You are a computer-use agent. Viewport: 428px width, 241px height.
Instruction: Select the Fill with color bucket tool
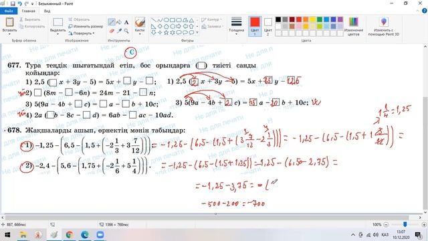[x=119, y=22]
